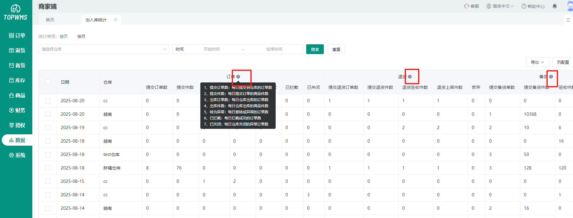Expand the 导出 export dropdown

[x=537, y=62]
